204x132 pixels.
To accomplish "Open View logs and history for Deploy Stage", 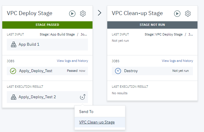I will [72, 61].
